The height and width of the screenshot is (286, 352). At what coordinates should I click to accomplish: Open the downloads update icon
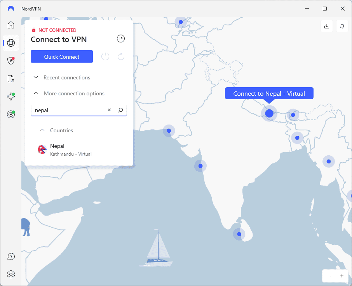pos(327,26)
